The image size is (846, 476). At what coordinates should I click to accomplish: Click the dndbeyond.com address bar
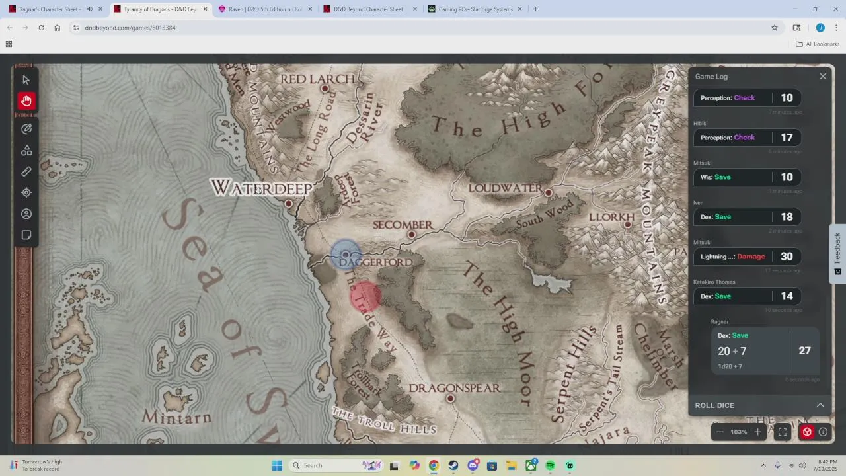click(423, 28)
